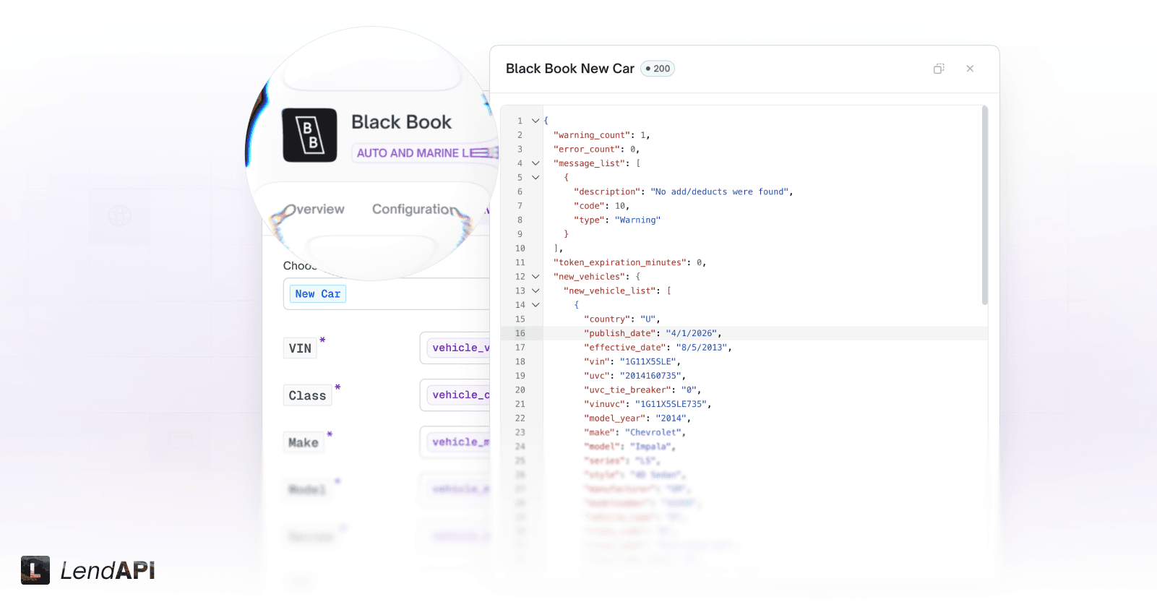Collapse the vehicle object on line 14
This screenshot has width=1157, height=602.
tap(536, 305)
